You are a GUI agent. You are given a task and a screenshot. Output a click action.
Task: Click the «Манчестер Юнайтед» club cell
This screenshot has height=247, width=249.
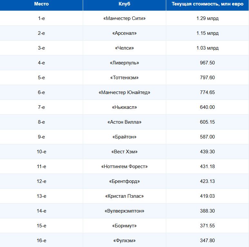tap(124, 92)
